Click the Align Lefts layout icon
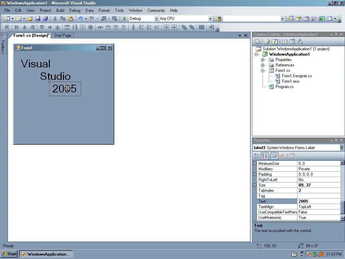The height and width of the screenshot is (259, 345). (17, 27)
